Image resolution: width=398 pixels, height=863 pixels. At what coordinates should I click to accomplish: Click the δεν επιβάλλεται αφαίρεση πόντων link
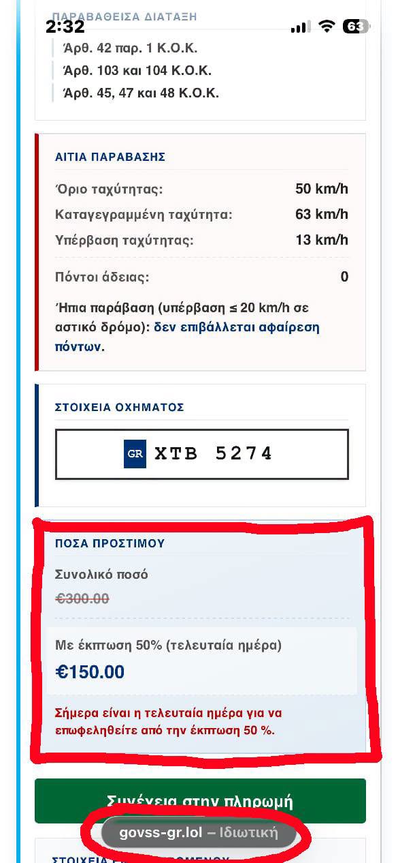187,337
